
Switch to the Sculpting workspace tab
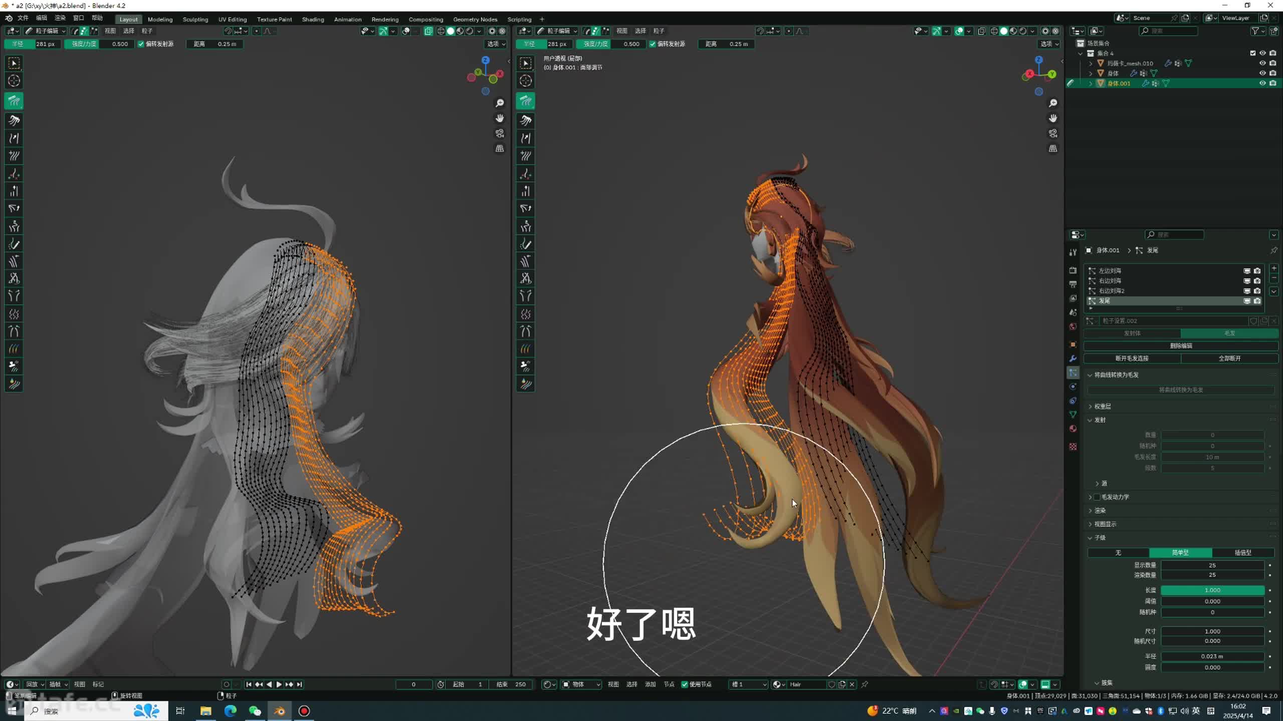pyautogui.click(x=195, y=20)
